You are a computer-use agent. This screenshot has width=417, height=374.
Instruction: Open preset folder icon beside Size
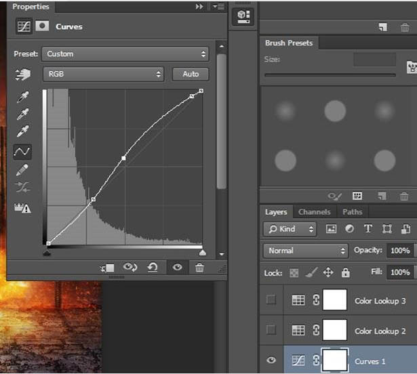click(x=412, y=67)
